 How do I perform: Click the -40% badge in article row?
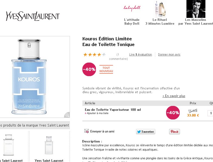pyautogui.click(x=173, y=113)
